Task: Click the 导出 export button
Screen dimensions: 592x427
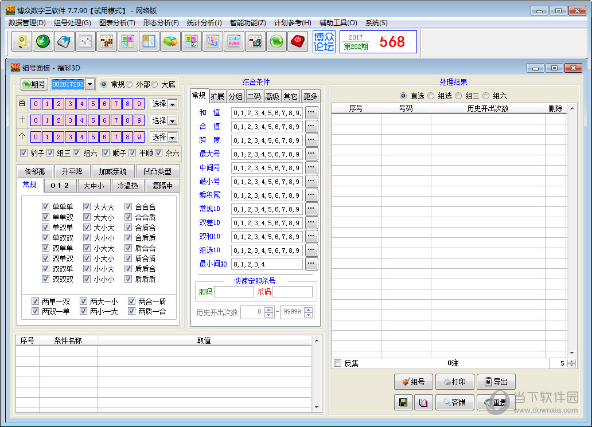Action: (496, 382)
